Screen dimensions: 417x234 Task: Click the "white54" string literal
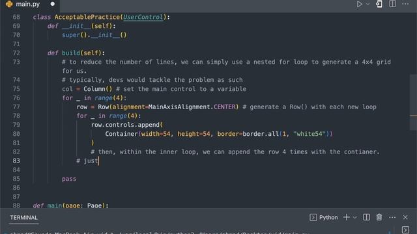[309, 134]
